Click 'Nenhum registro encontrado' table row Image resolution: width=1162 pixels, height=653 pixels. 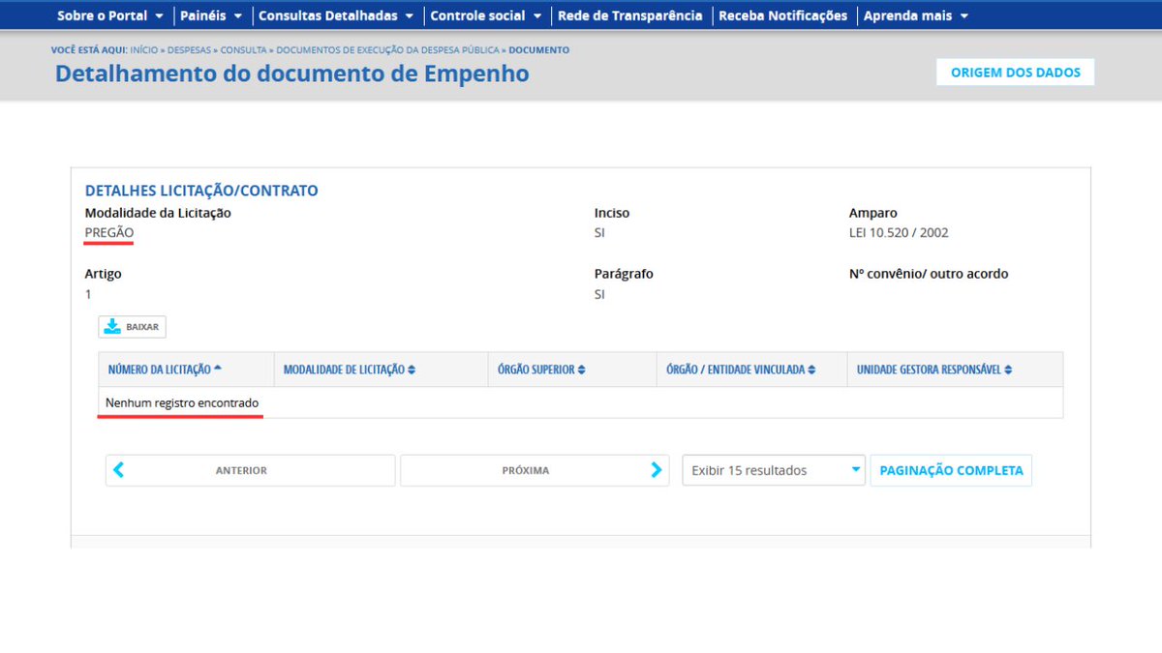click(x=581, y=402)
